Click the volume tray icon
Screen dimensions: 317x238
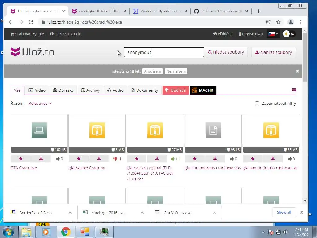tap(286, 232)
